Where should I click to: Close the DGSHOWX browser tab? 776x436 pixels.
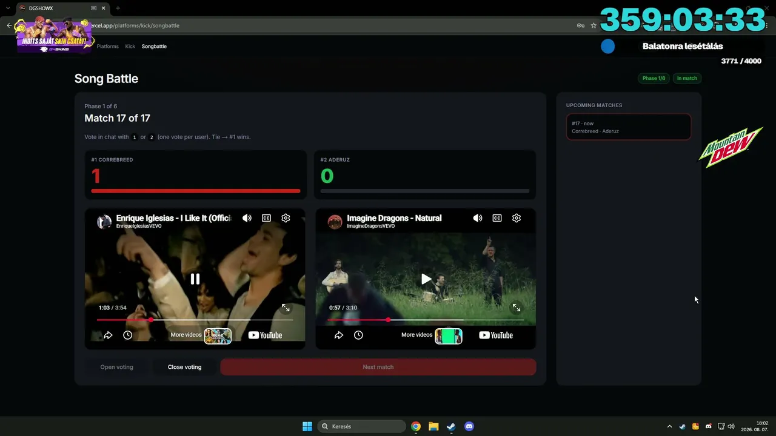104,8
